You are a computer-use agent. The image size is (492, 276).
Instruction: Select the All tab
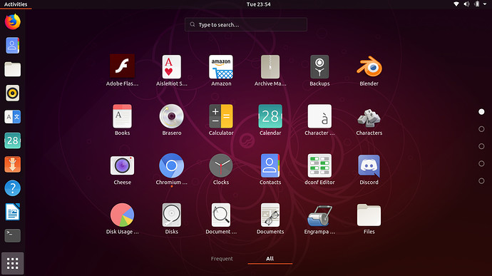[270, 258]
